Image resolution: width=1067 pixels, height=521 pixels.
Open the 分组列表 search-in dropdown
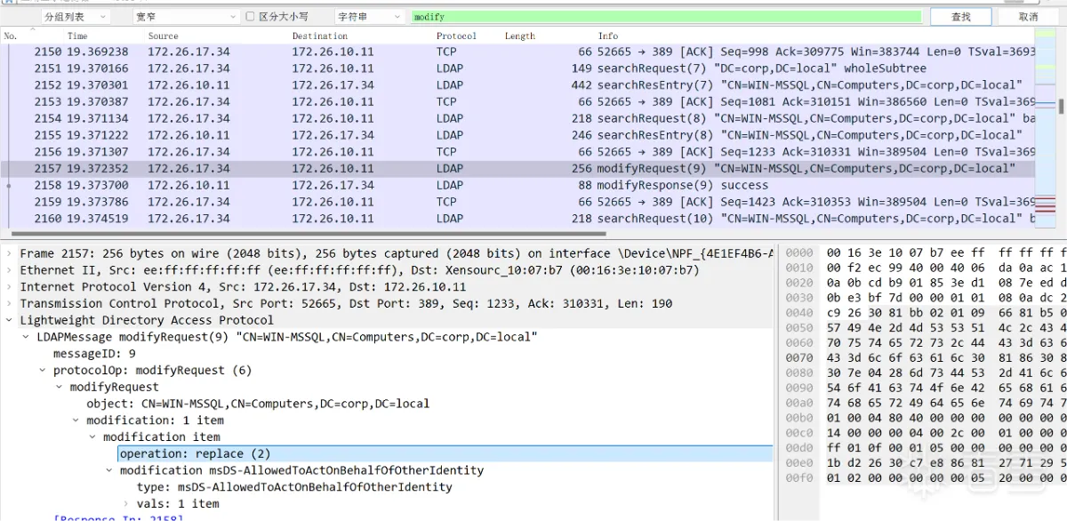[75, 17]
